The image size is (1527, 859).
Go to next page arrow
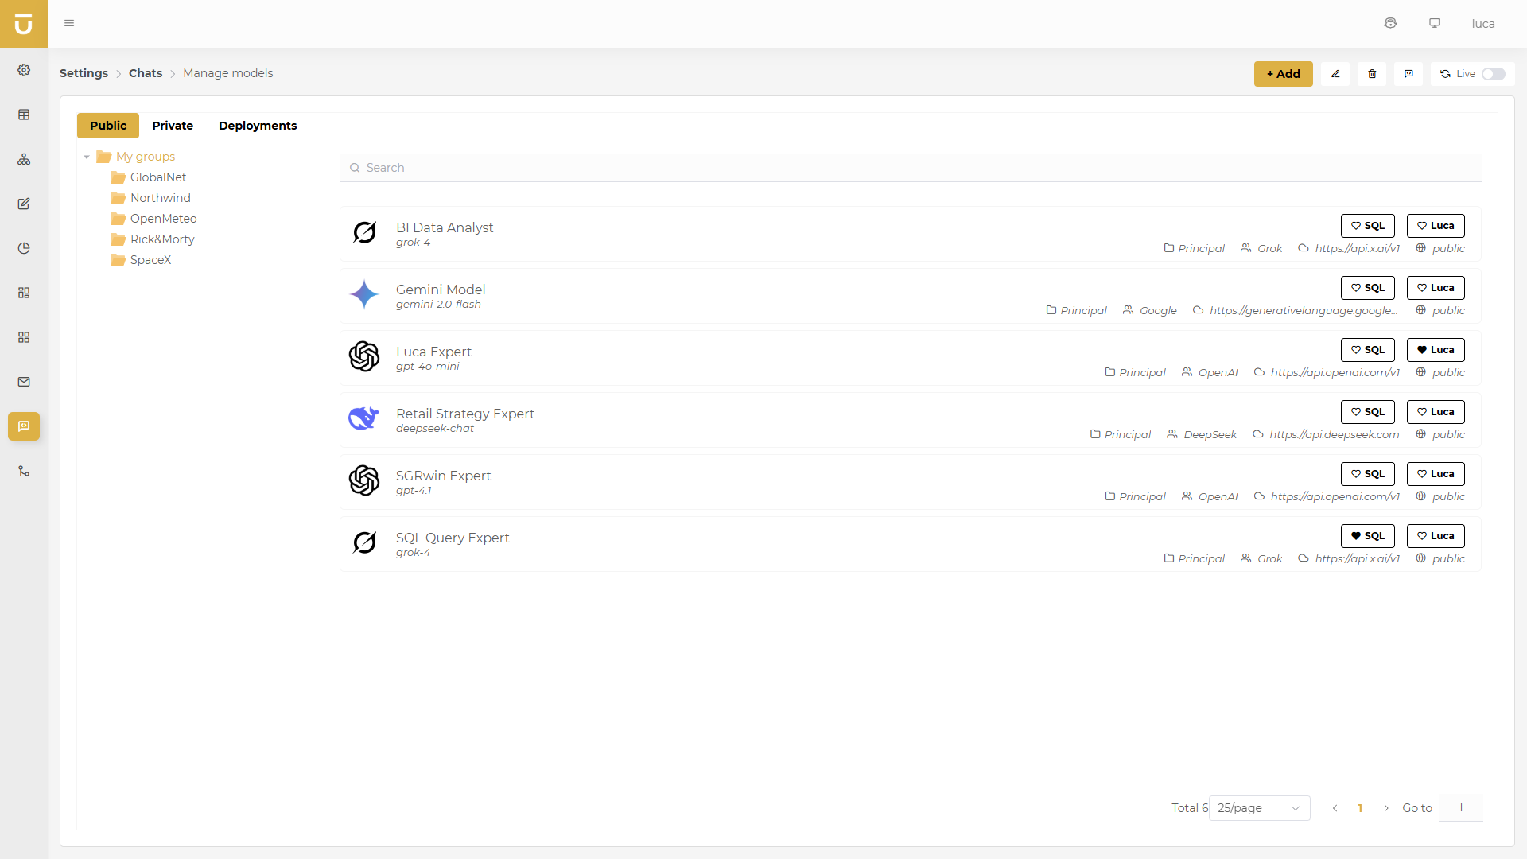(1386, 808)
